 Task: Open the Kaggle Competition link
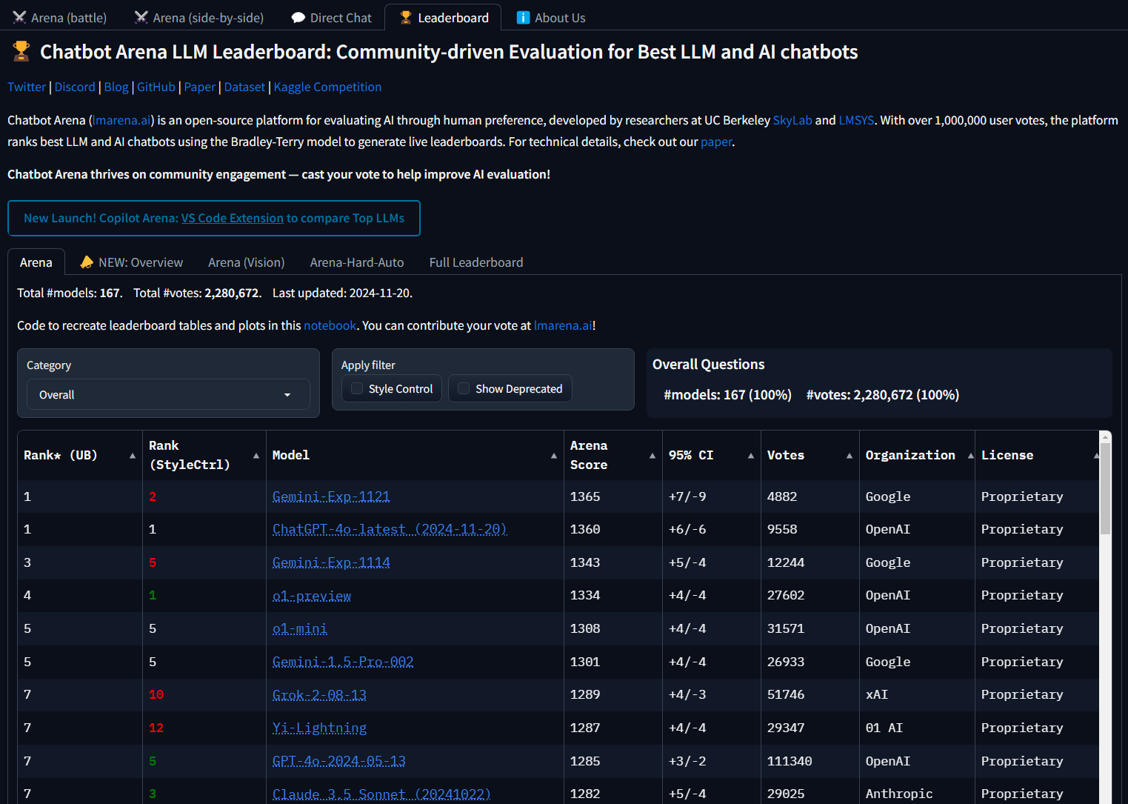click(327, 87)
